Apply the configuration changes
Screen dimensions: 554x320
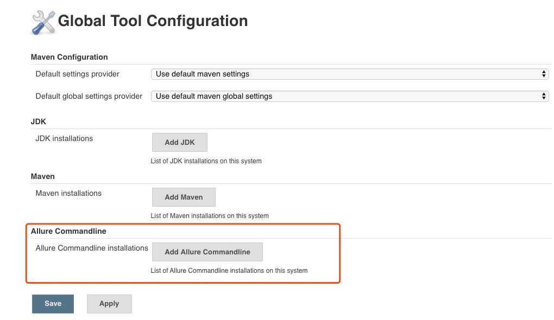pos(109,304)
